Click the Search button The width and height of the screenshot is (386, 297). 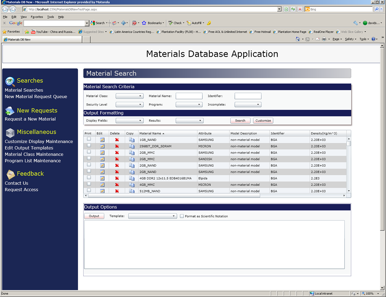[240, 120]
